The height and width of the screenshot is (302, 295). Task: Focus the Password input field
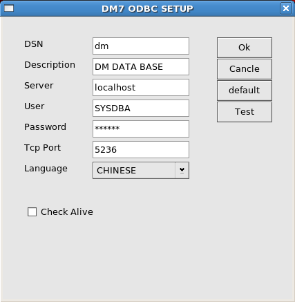(141, 129)
